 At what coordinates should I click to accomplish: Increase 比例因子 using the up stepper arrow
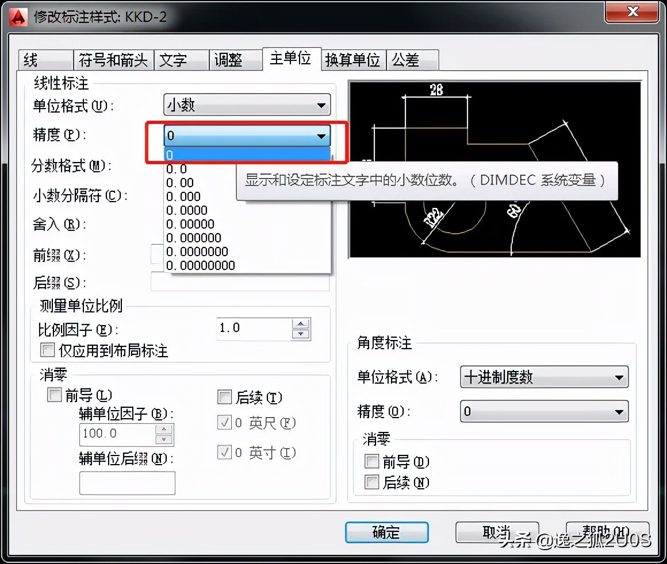(x=300, y=325)
